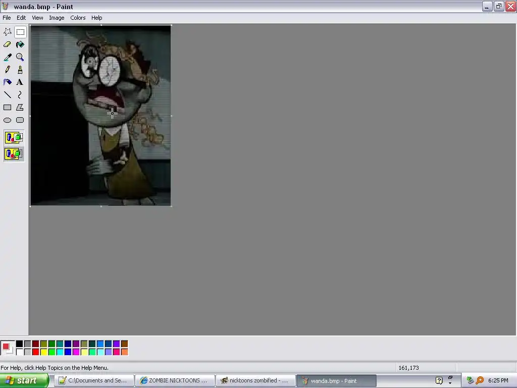Choose the brown palette swatch
This screenshot has height=388, width=517.
pos(124,344)
